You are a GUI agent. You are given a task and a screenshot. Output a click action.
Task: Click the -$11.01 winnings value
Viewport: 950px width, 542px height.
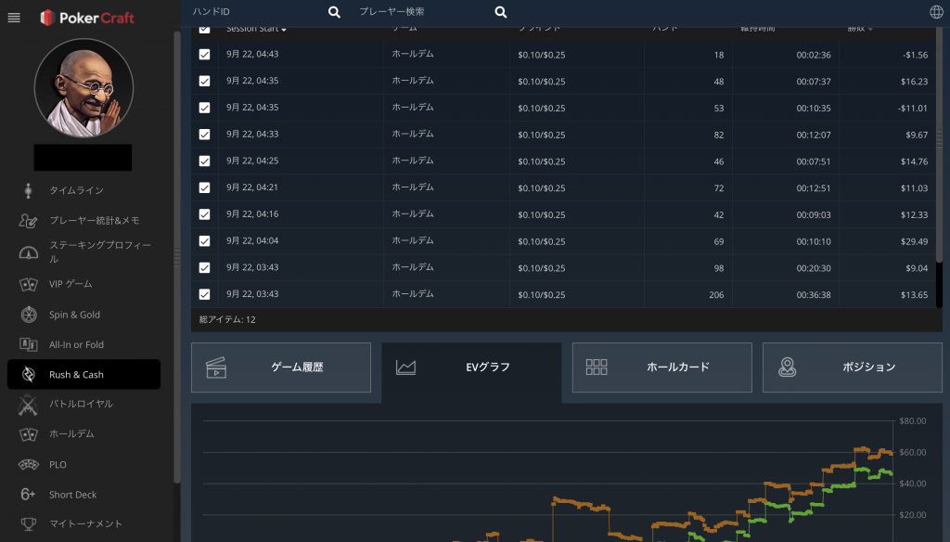click(x=913, y=108)
